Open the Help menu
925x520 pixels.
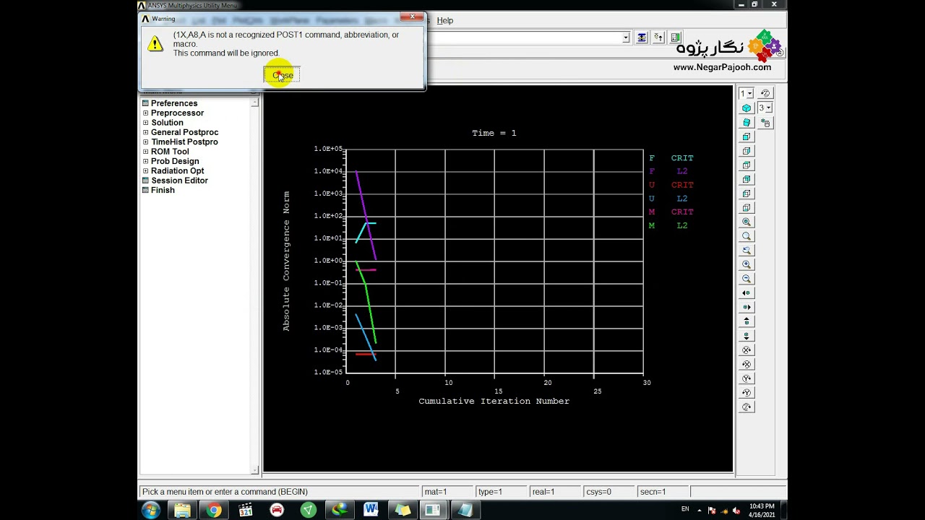(445, 20)
